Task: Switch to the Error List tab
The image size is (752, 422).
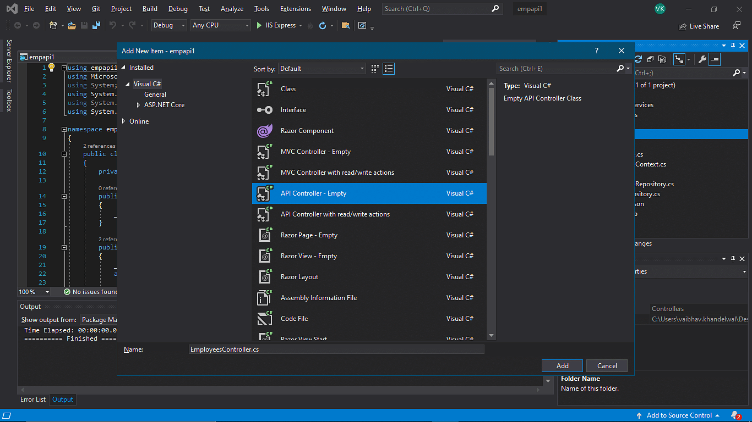Action: click(33, 399)
